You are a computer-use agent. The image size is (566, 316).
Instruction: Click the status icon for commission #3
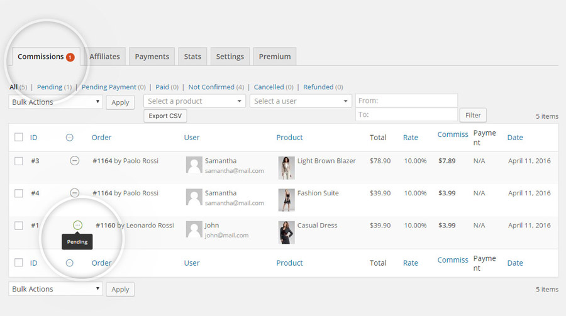(74, 161)
